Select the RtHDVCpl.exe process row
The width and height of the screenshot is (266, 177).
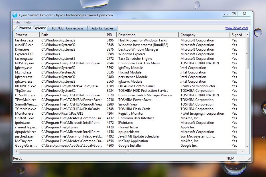click(129, 86)
